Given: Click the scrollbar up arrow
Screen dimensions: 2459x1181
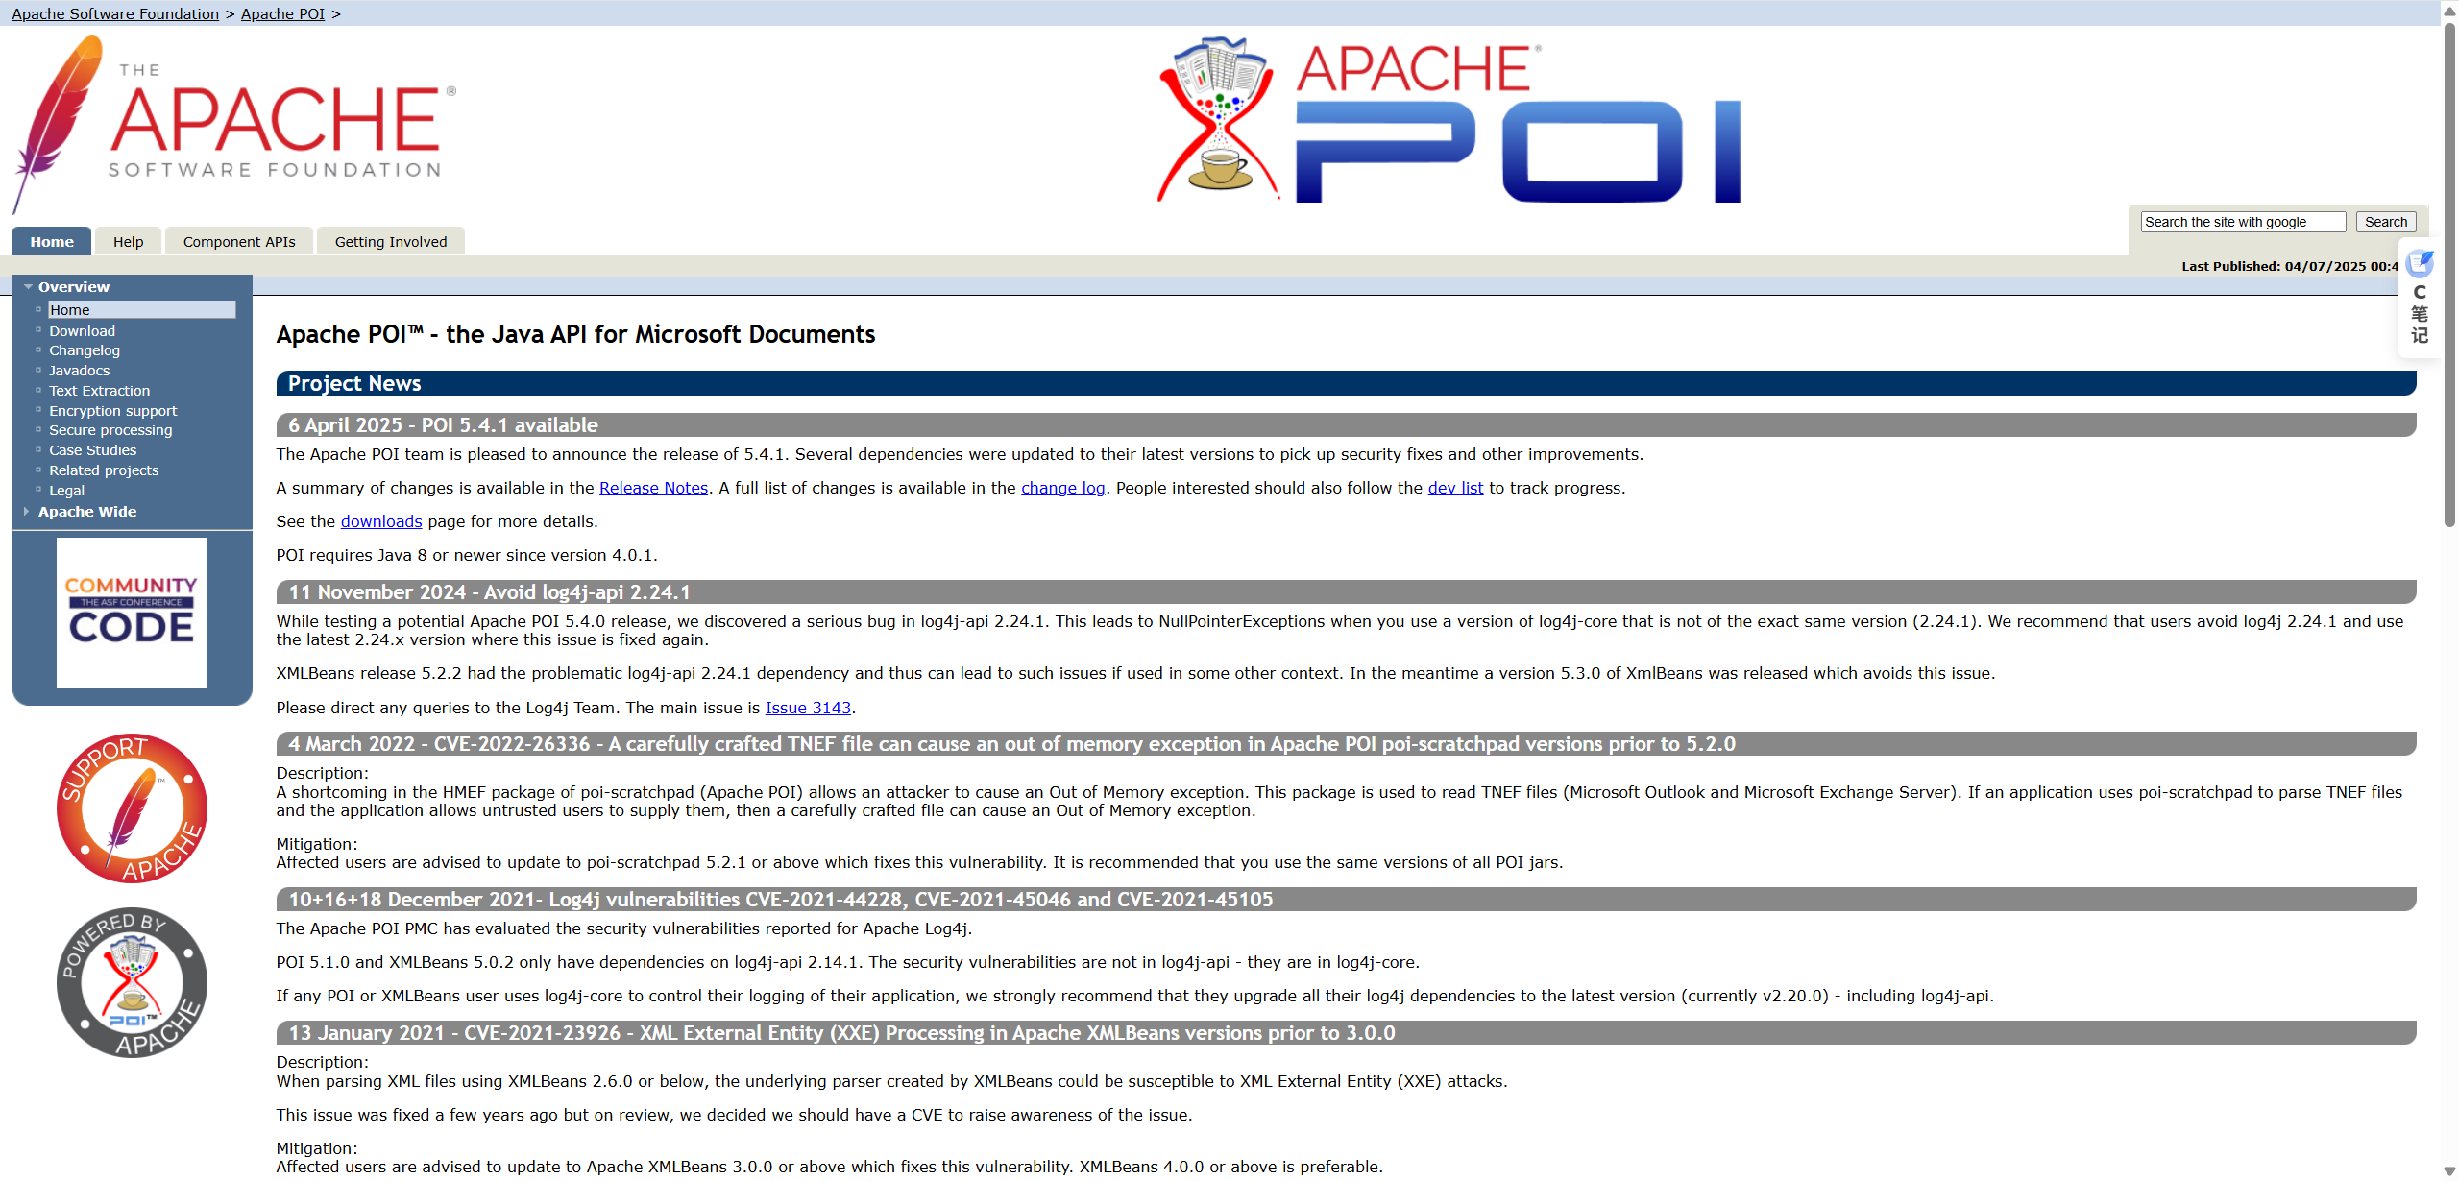Looking at the screenshot, I should tap(2448, 10).
